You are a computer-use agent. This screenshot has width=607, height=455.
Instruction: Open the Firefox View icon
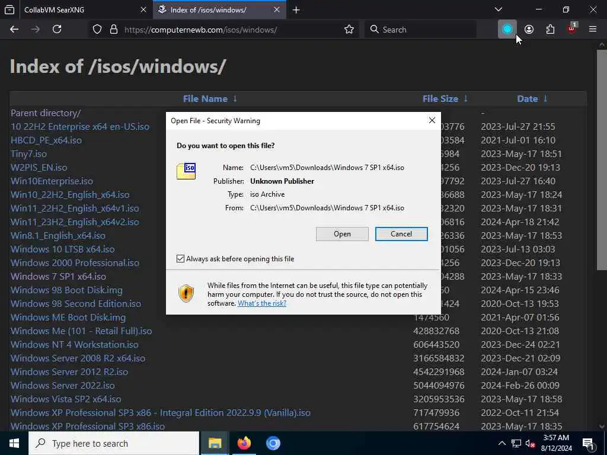(9, 9)
